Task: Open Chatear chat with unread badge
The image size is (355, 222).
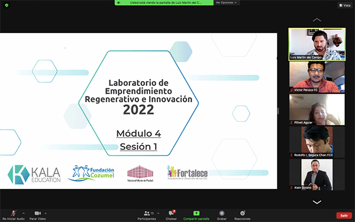Action: point(172,213)
